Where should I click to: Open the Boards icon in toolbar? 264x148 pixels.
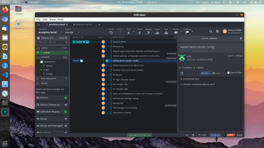[x=176, y=33]
